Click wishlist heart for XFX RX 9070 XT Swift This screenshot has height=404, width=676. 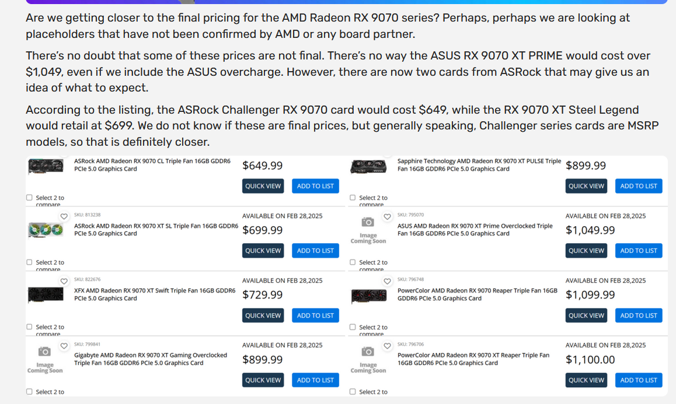tap(64, 281)
